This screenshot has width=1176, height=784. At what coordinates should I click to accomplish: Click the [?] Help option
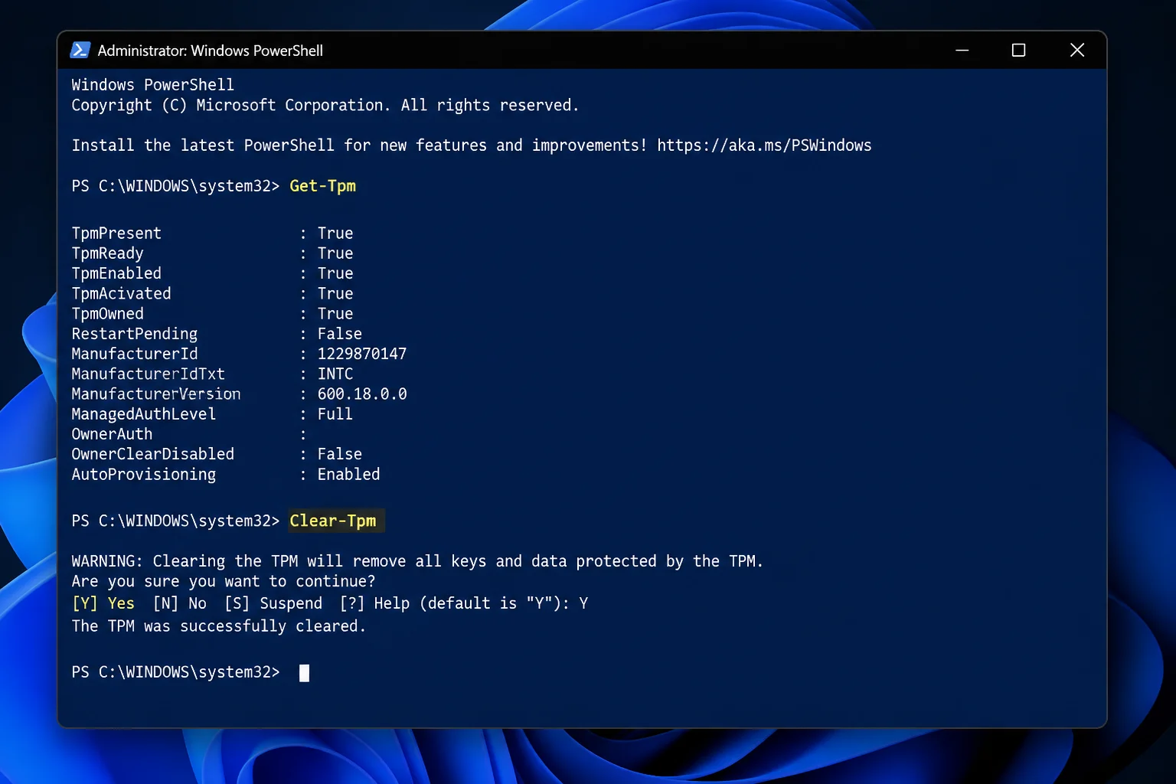pos(375,603)
